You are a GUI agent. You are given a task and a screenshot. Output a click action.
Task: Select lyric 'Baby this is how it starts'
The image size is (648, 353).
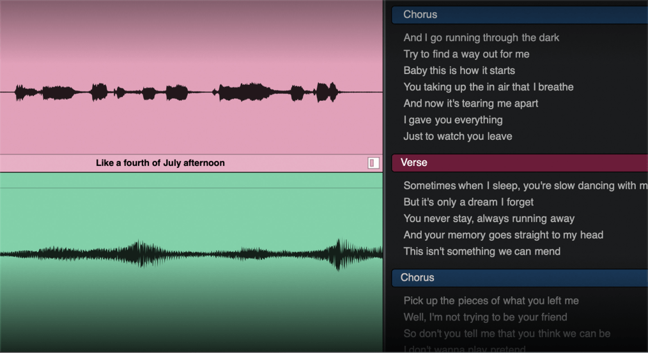459,71
